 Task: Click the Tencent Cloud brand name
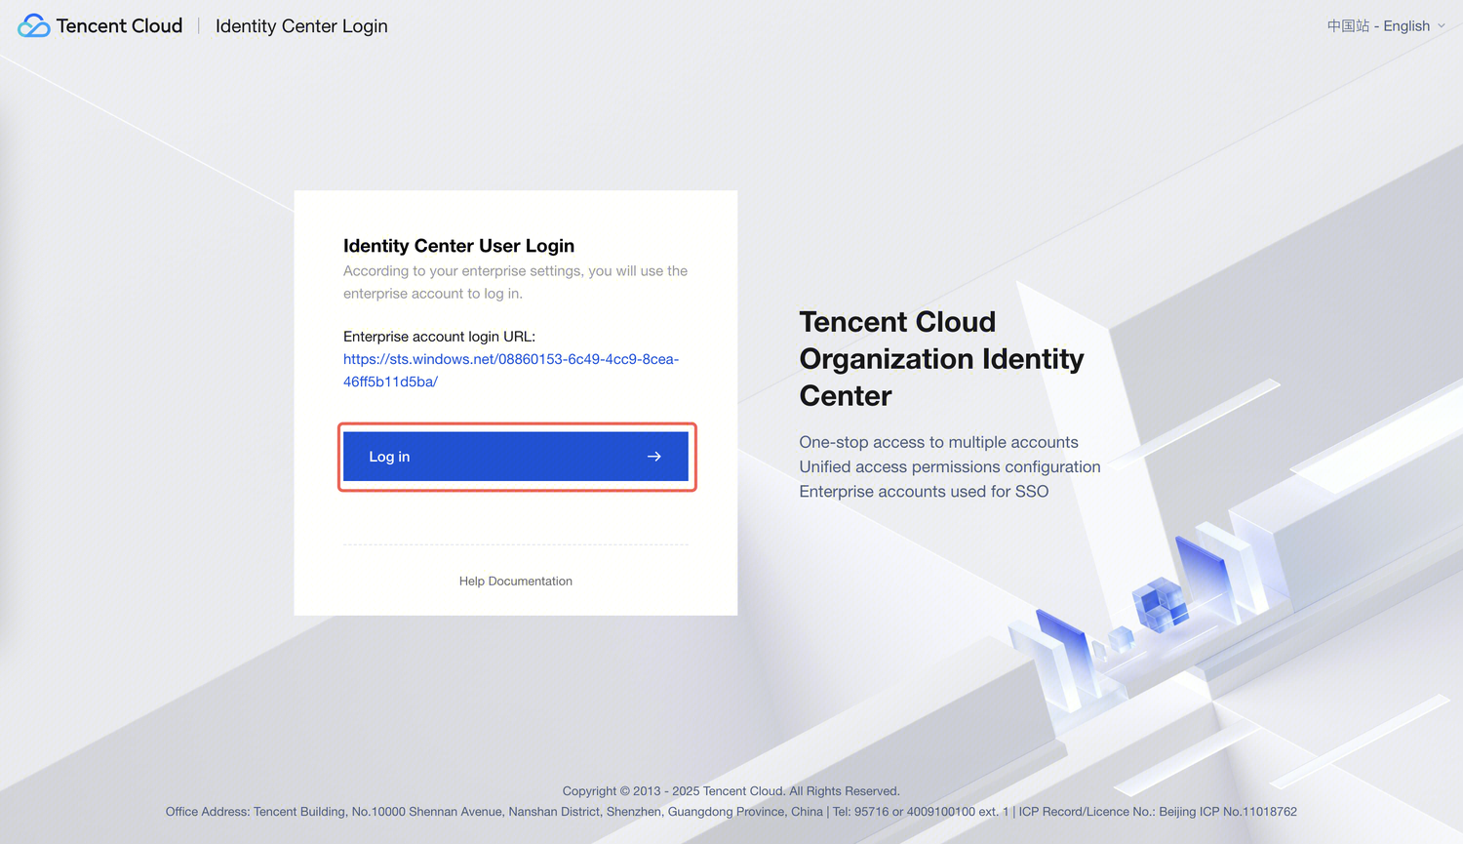click(119, 26)
